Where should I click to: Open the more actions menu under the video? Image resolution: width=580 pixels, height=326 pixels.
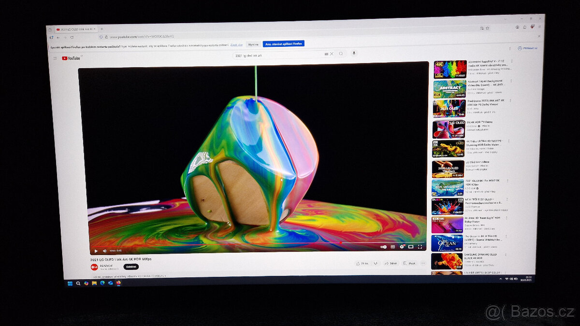click(x=423, y=263)
